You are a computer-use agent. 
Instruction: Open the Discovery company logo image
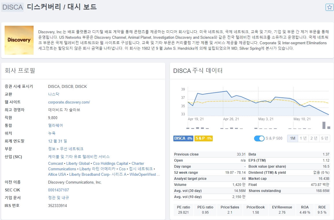click(19, 40)
